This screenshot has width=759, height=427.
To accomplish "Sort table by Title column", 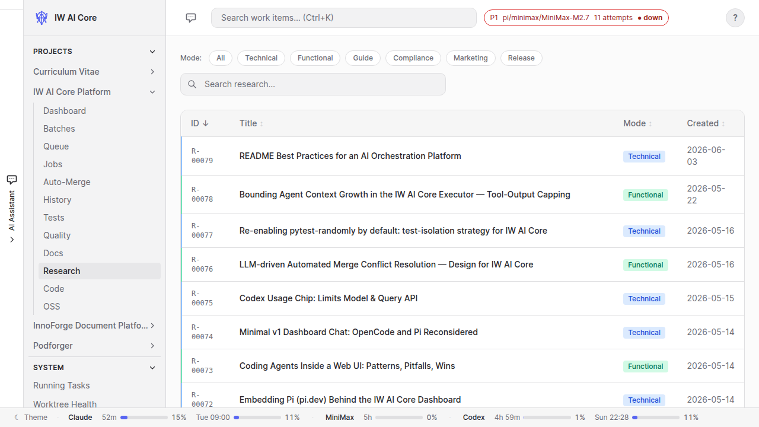I will (251, 123).
